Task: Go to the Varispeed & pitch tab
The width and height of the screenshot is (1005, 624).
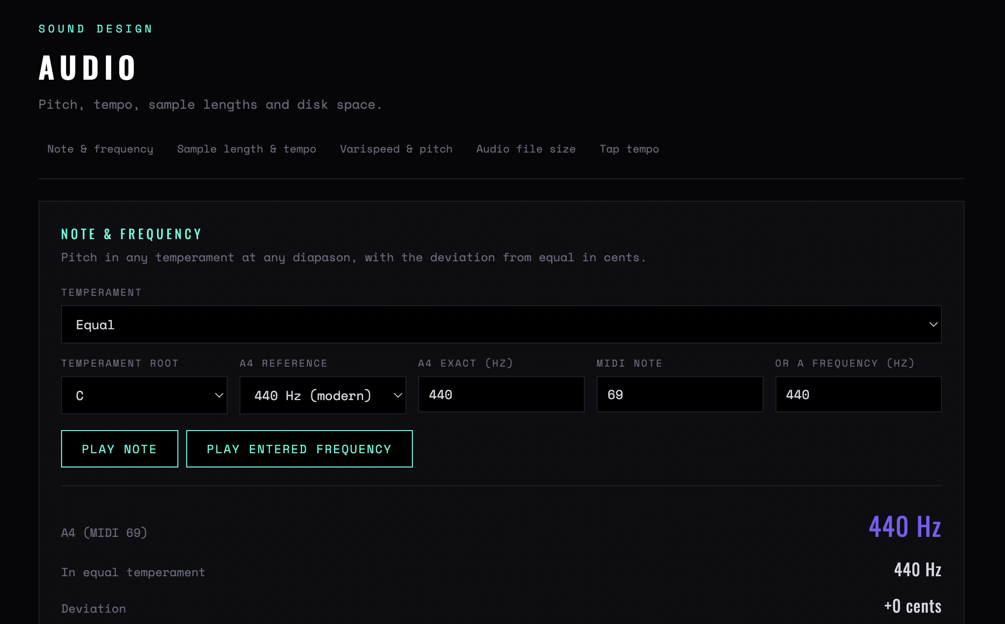Action: click(x=396, y=149)
